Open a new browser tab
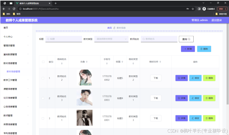 [56, 3]
